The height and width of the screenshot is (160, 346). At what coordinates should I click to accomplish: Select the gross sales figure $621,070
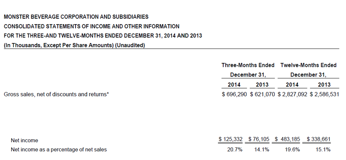pyautogui.click(x=262, y=94)
